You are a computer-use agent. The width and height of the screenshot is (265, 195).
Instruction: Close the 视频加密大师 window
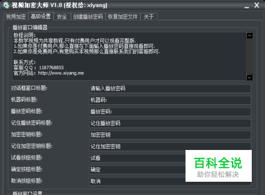coord(257,5)
